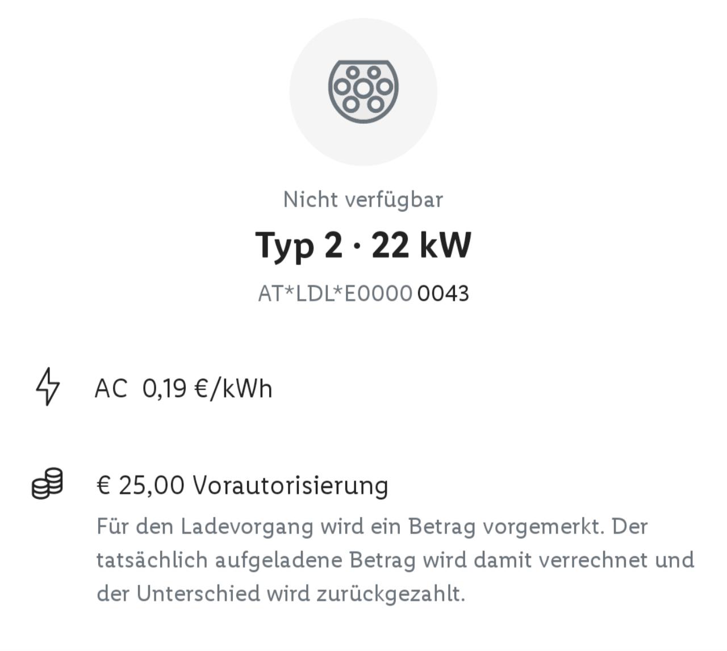Click the "AC" current type label
The height and width of the screenshot is (651, 727).
click(111, 389)
